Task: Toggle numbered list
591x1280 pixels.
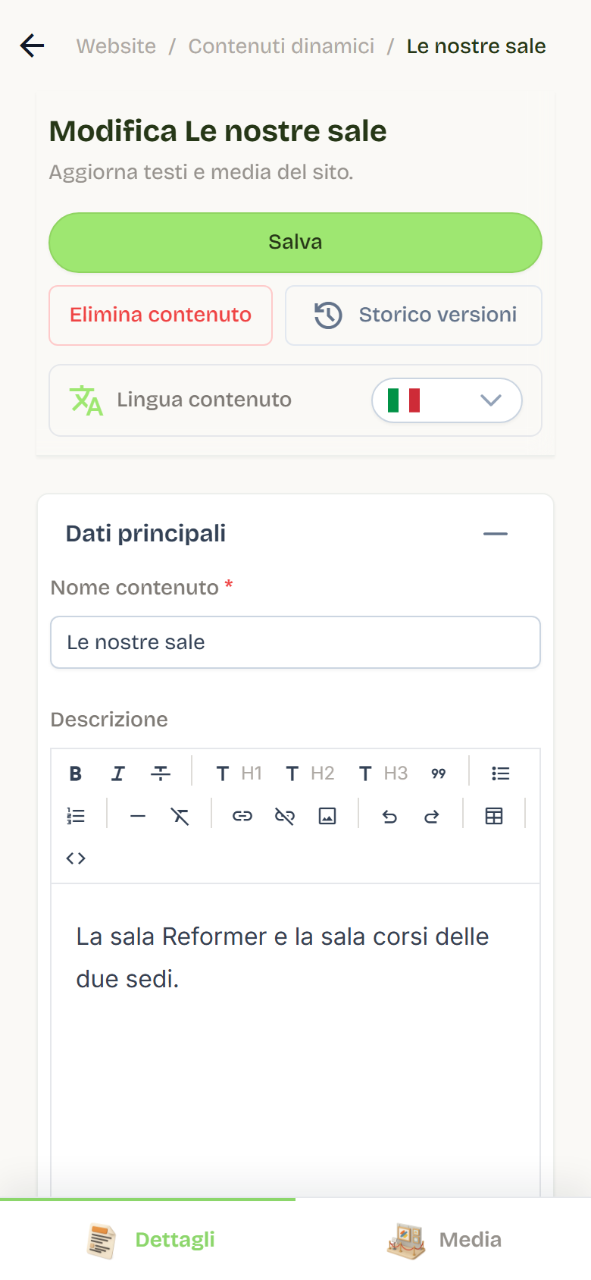Action: [76, 816]
